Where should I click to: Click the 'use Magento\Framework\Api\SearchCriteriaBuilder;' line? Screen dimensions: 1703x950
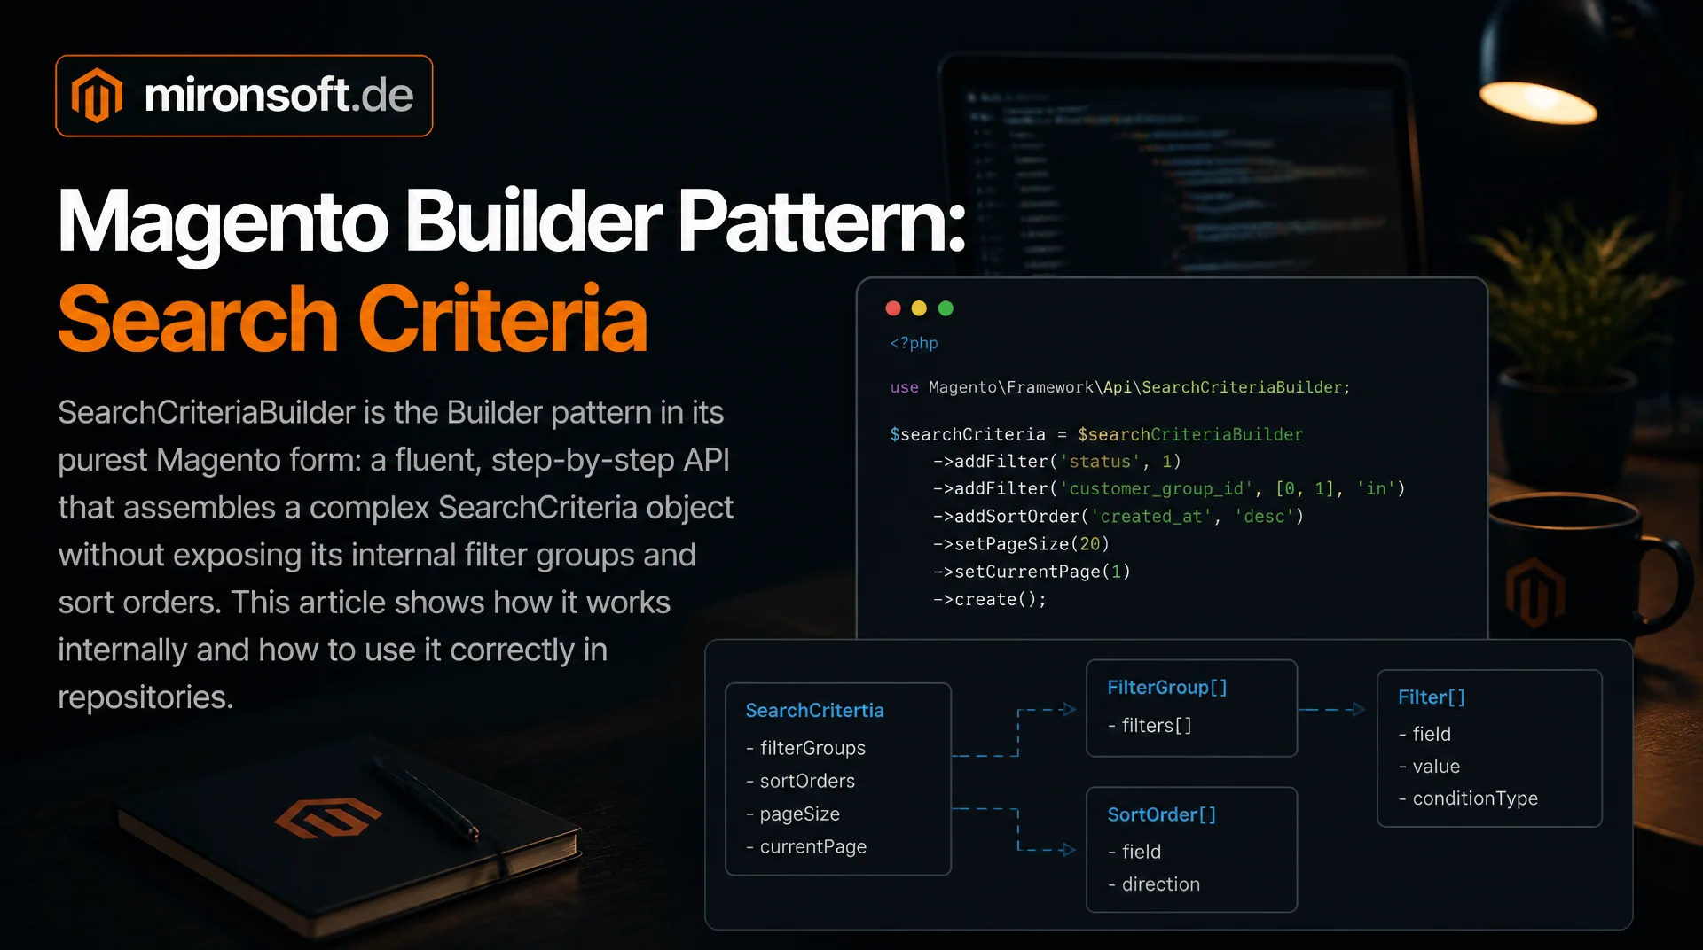click(1120, 387)
